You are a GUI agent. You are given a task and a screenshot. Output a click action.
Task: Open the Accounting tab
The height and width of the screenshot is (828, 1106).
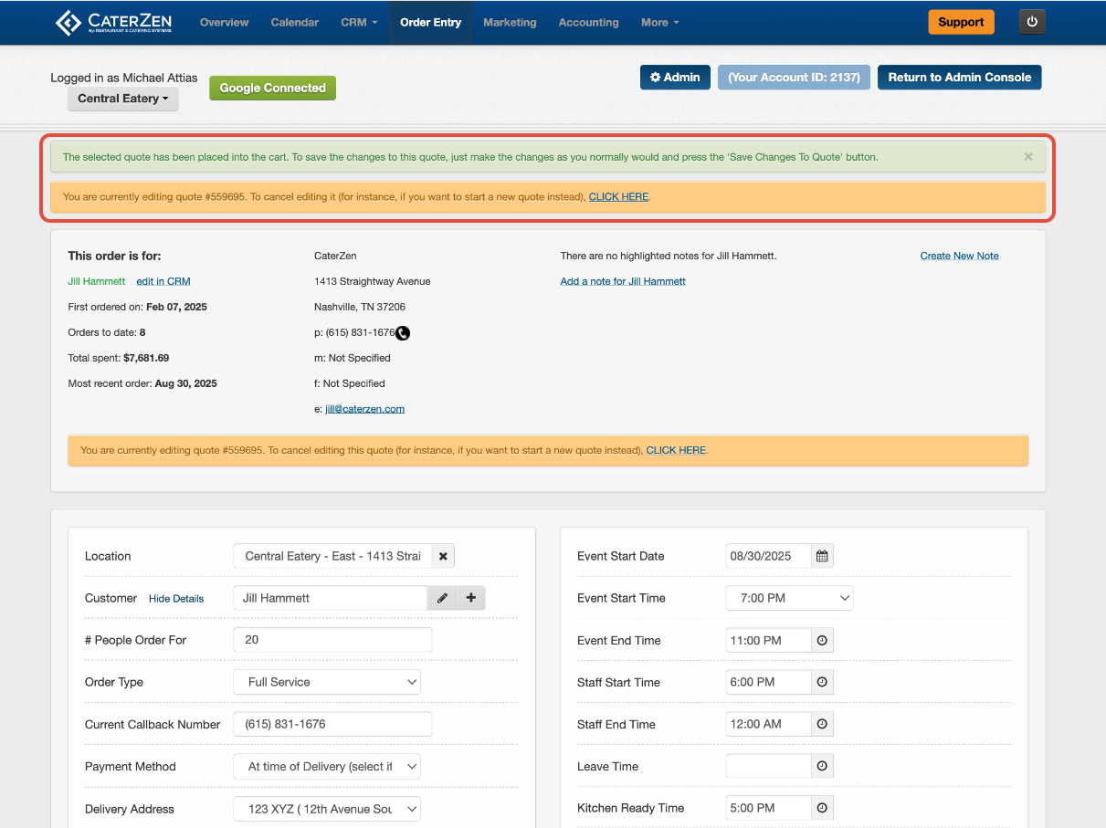pos(588,22)
